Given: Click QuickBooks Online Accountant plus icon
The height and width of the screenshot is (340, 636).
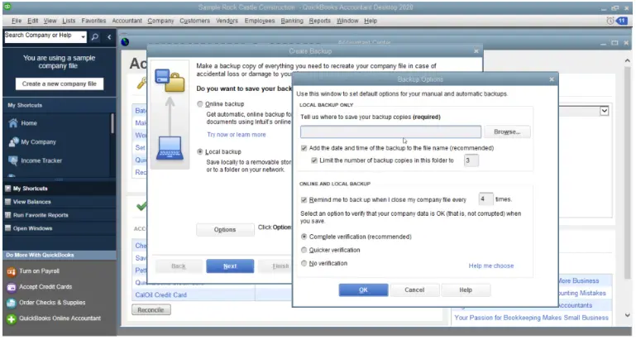Looking at the screenshot, I should click(x=12, y=318).
